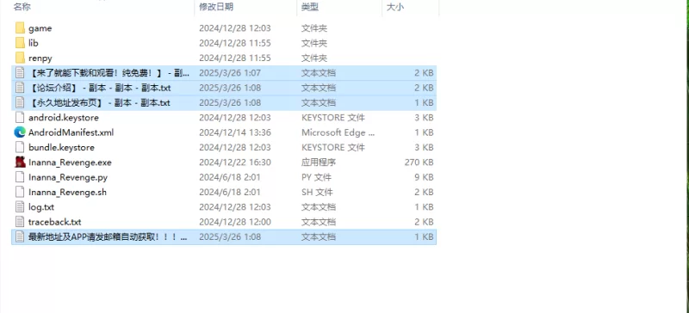The image size is (689, 313).
Task: Click the 【来了就能下载和观看】 text file icon
Action: pos(20,73)
